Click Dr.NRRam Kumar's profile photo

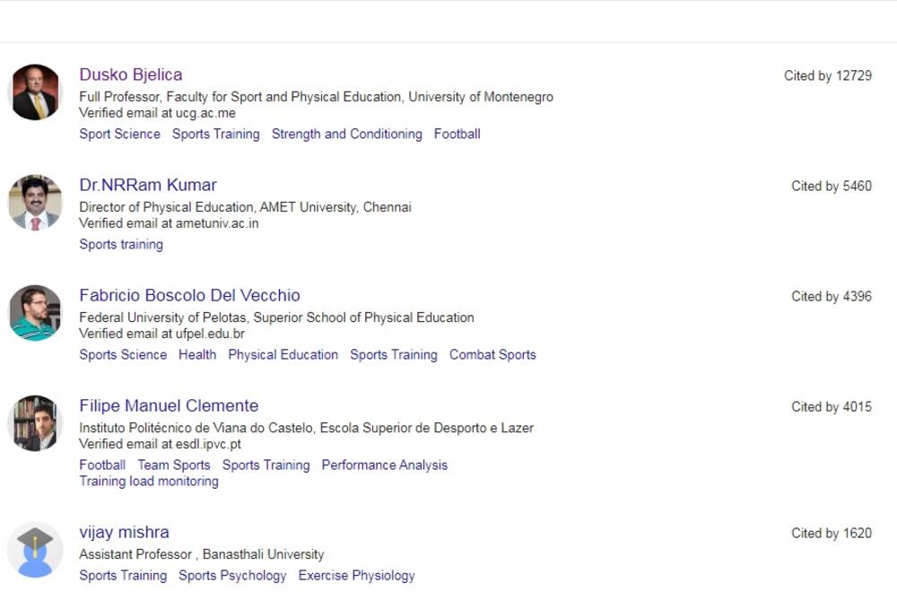(35, 203)
